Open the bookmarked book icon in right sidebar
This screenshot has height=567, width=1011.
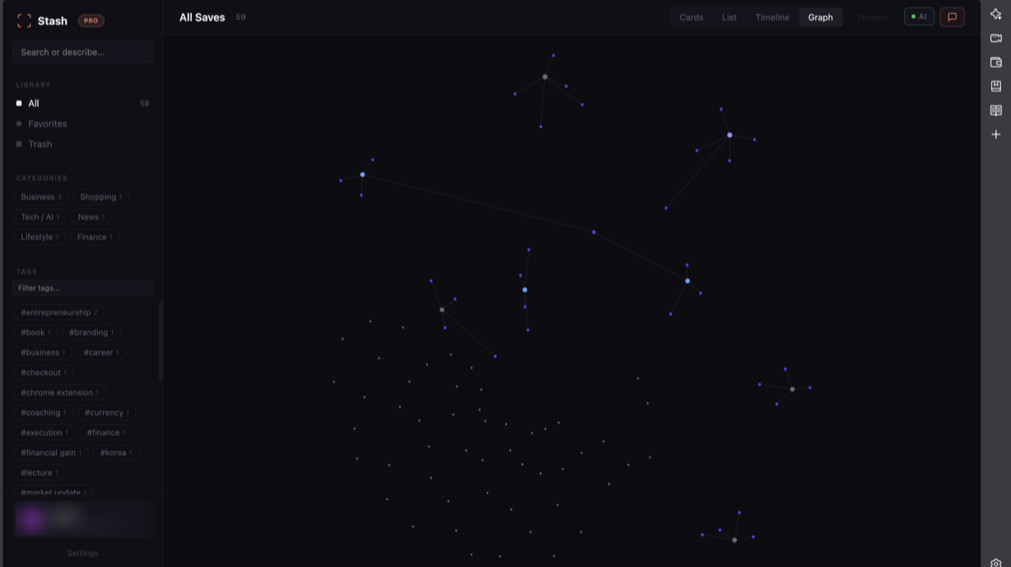(996, 86)
